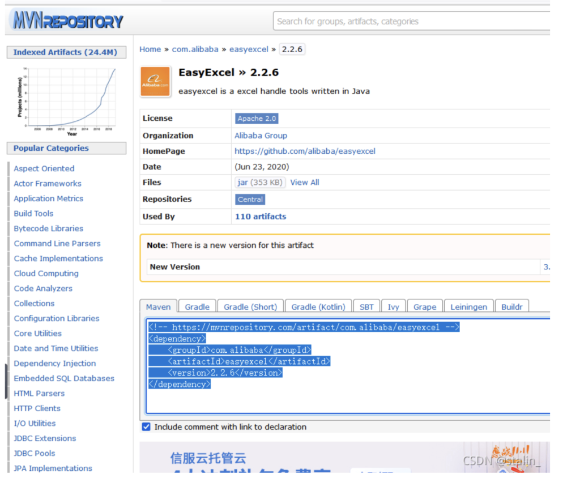Click the Apache 2.0 license badge

point(257,119)
